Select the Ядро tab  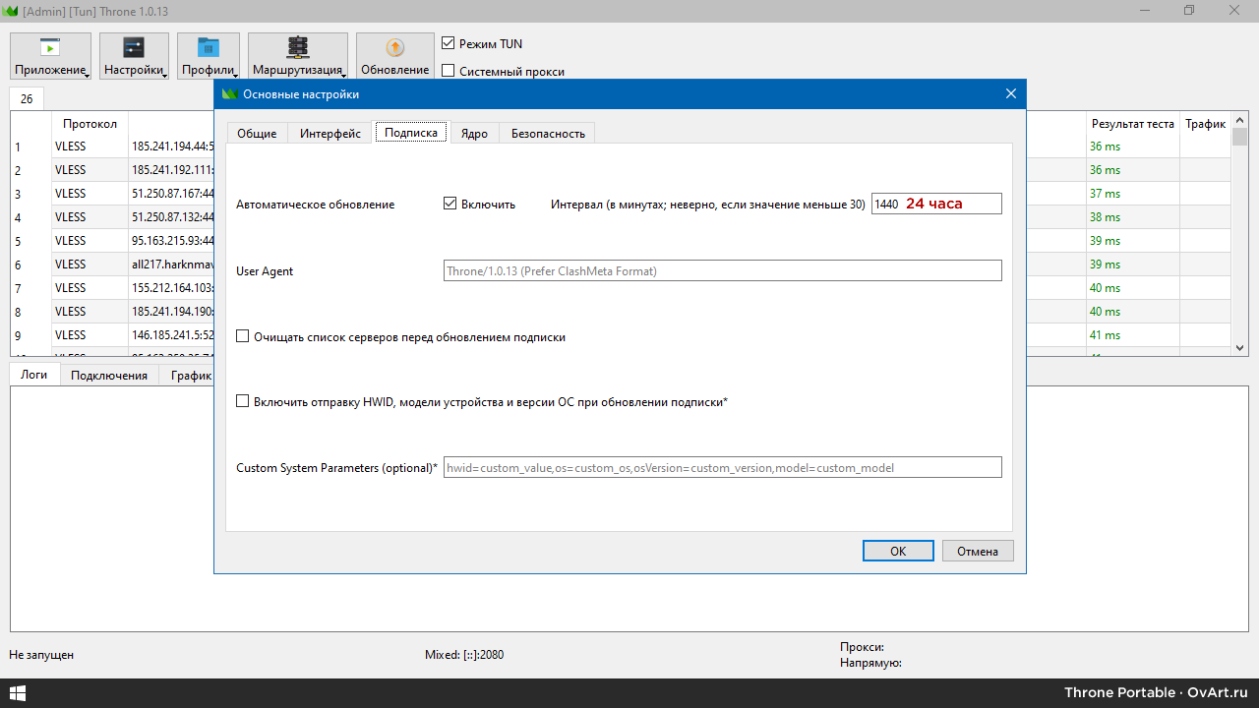click(474, 133)
